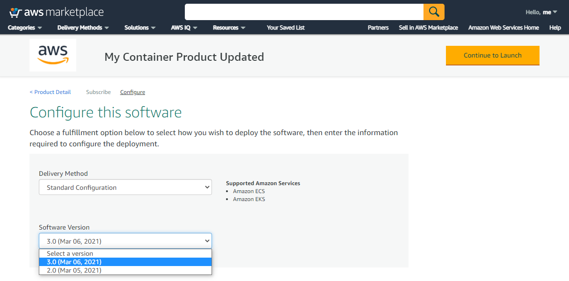Open the Hello, me account dropdown arrow
Screen dimensions: 569x281
pyautogui.click(x=554, y=12)
